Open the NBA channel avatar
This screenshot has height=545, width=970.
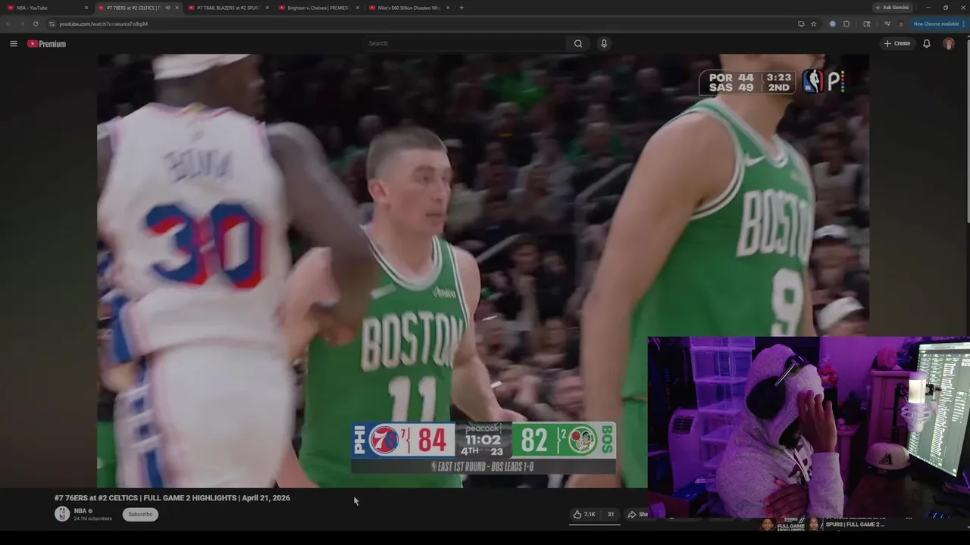click(x=62, y=514)
